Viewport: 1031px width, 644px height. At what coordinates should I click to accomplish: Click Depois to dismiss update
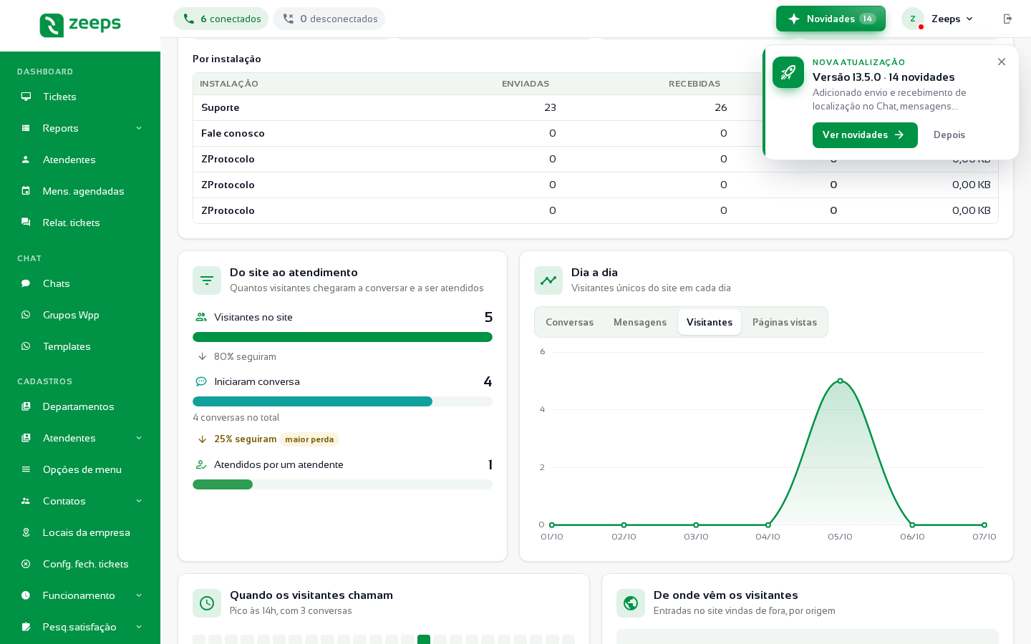pos(949,135)
